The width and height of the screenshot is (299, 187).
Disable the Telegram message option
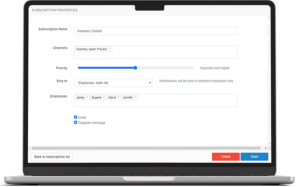pos(75,122)
